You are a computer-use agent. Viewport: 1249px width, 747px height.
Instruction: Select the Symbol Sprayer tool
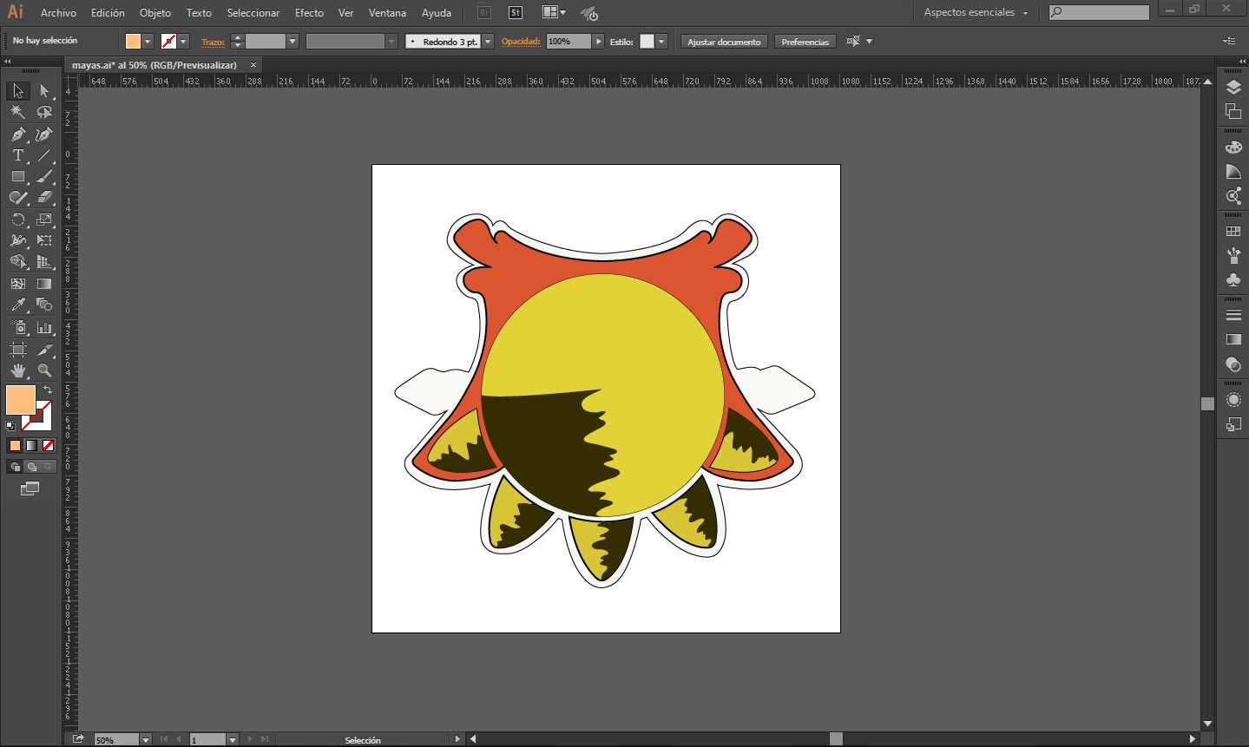coord(18,327)
